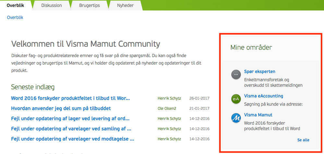Screen dimensions: 324x154
Task: Open the Visma eAccounting area link
Action: tap(263, 96)
